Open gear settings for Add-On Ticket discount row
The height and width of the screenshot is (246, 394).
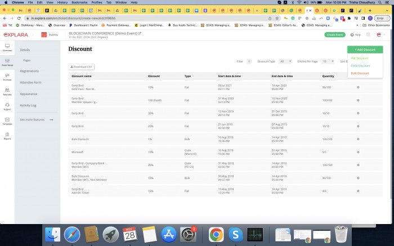358,191
